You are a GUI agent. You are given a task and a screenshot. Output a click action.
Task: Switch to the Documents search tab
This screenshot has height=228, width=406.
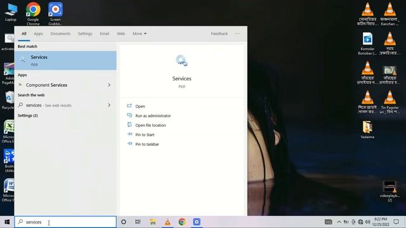[60, 34]
